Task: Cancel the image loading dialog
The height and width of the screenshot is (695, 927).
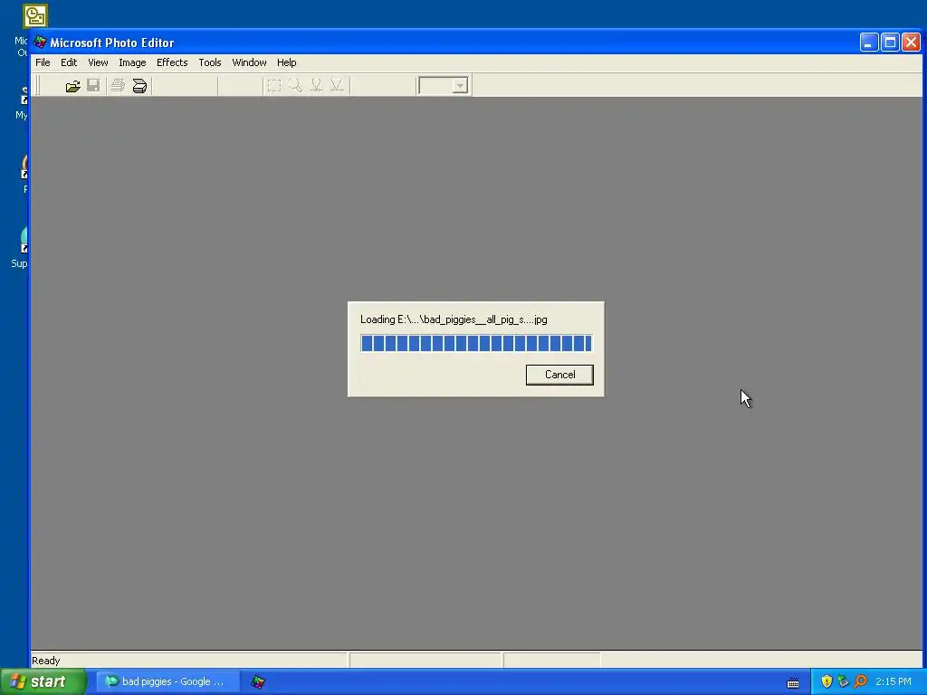Action: point(559,375)
